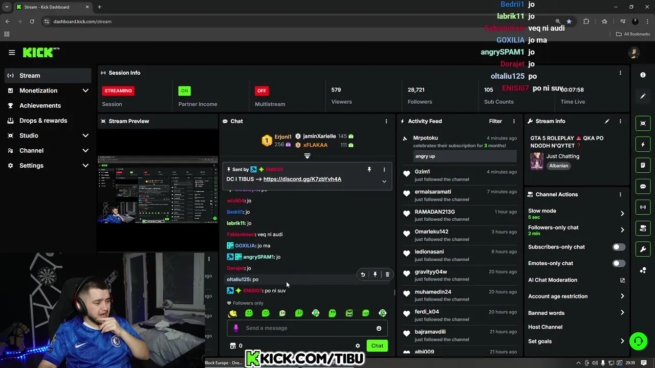Toggle the broadcast signal panel icon
This screenshot has width=655, height=368.
(x=643, y=207)
